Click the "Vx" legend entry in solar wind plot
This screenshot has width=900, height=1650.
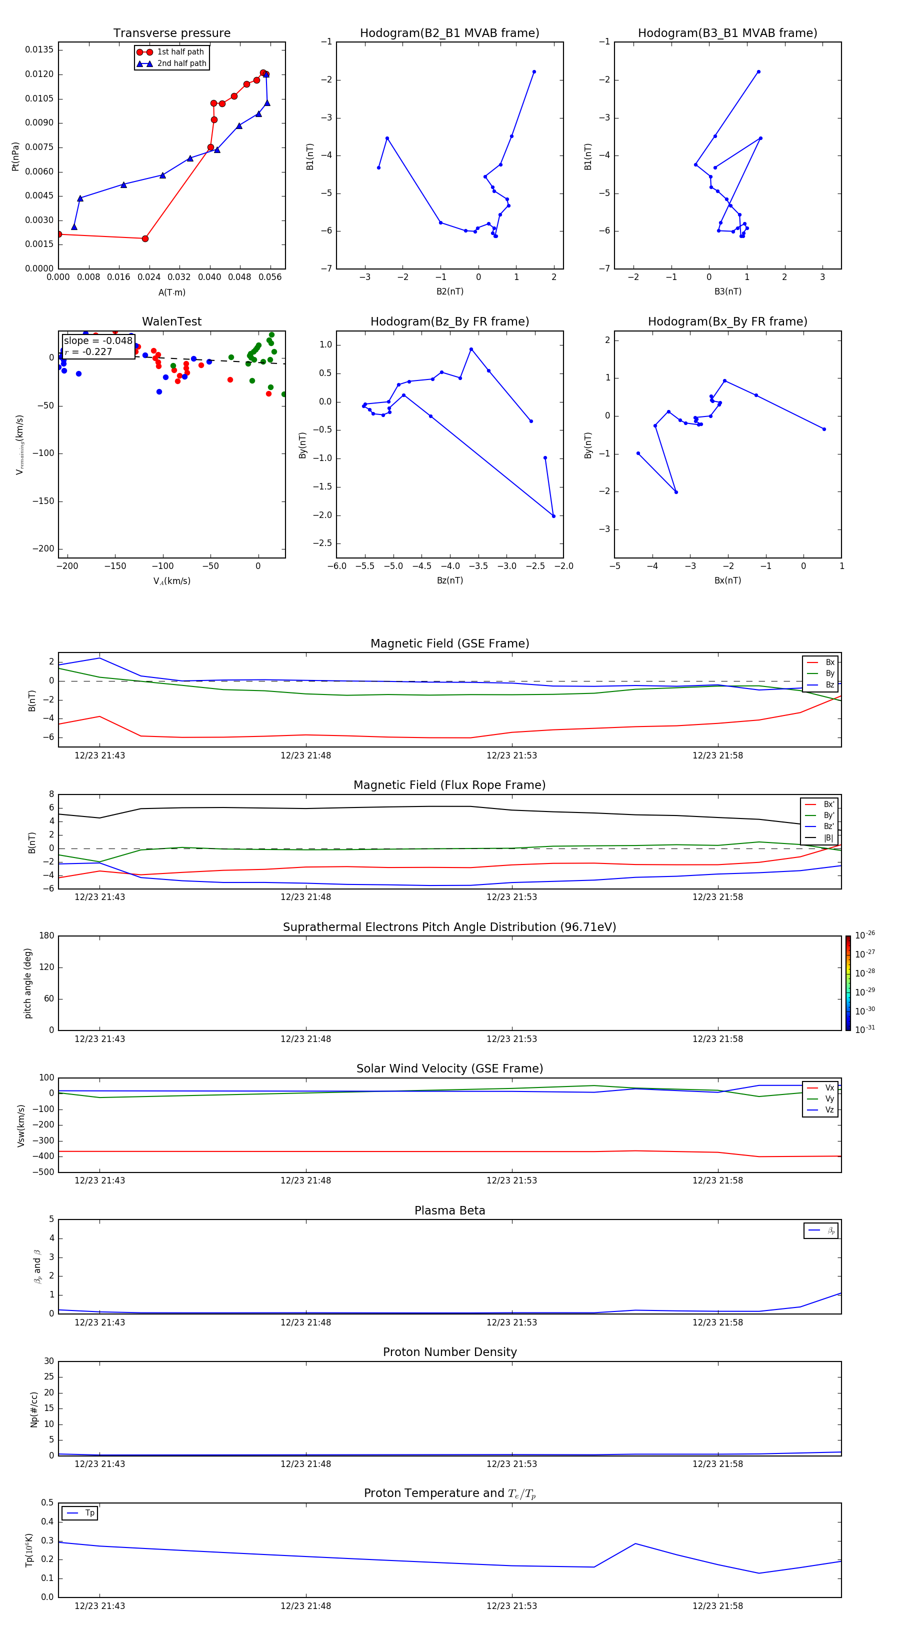pos(820,1087)
